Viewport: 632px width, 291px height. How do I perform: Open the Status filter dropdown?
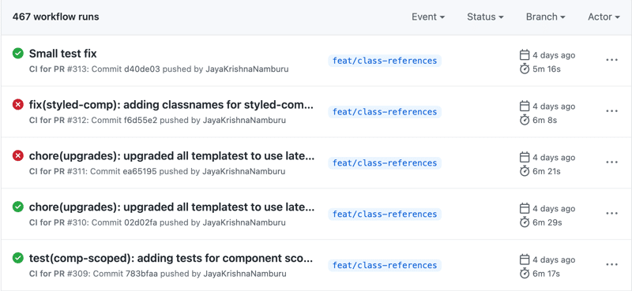[485, 17]
